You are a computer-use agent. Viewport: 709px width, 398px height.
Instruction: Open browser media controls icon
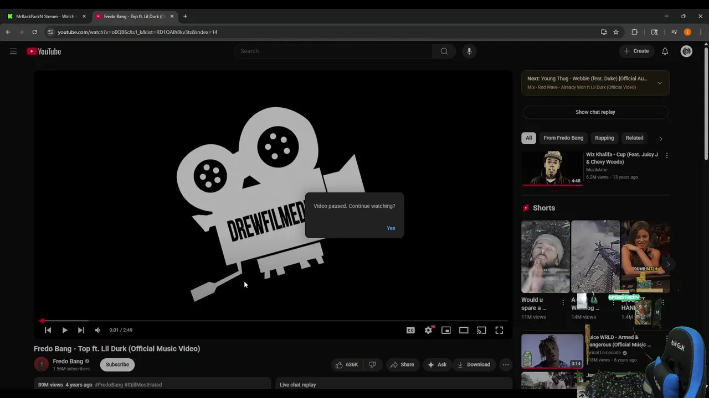(674, 32)
